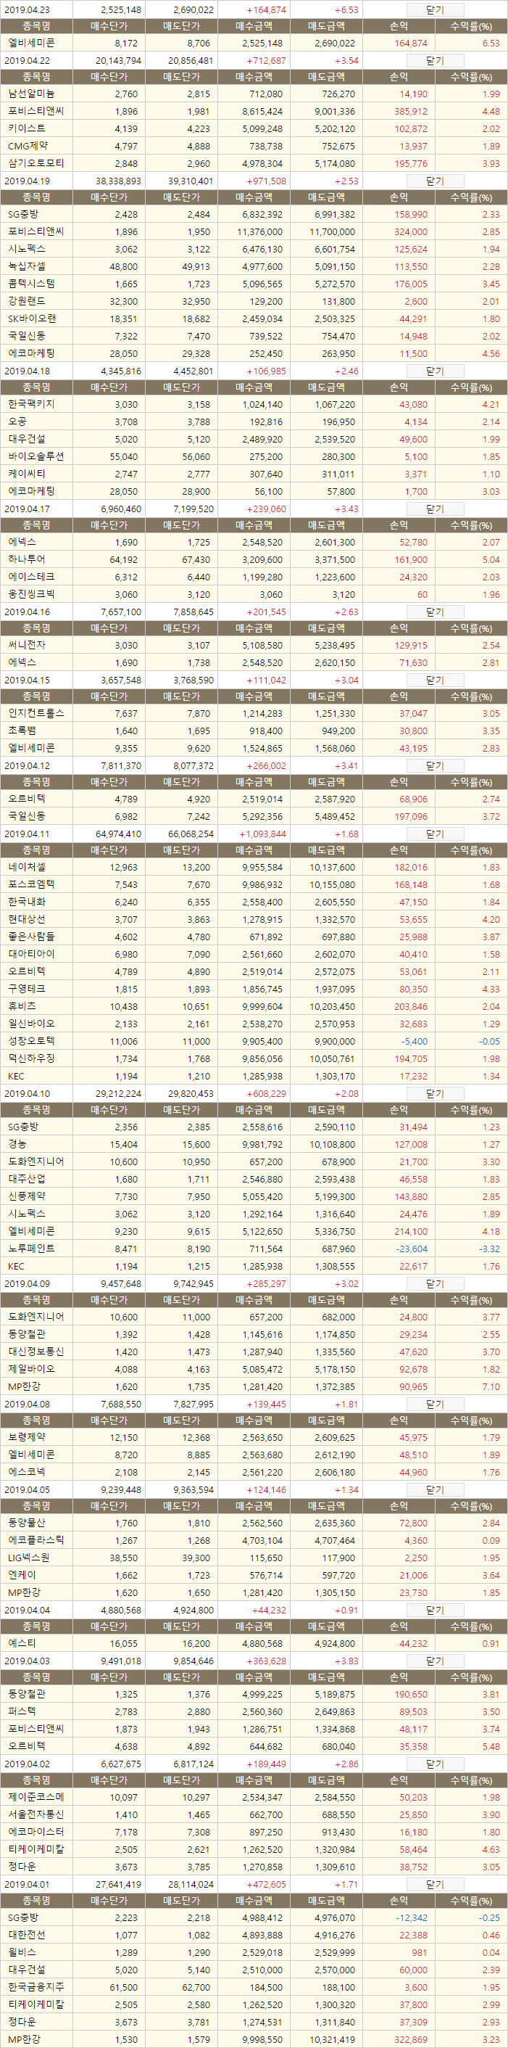Click the 콤텍시스템 stock name
This screenshot has height=2048, width=508.
pos(31,284)
